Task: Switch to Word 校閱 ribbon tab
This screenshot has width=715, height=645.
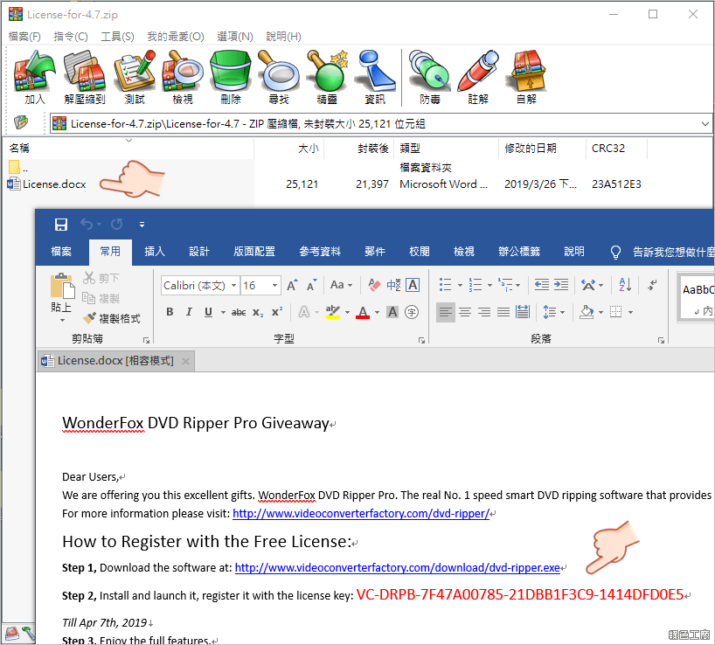Action: pyautogui.click(x=419, y=252)
